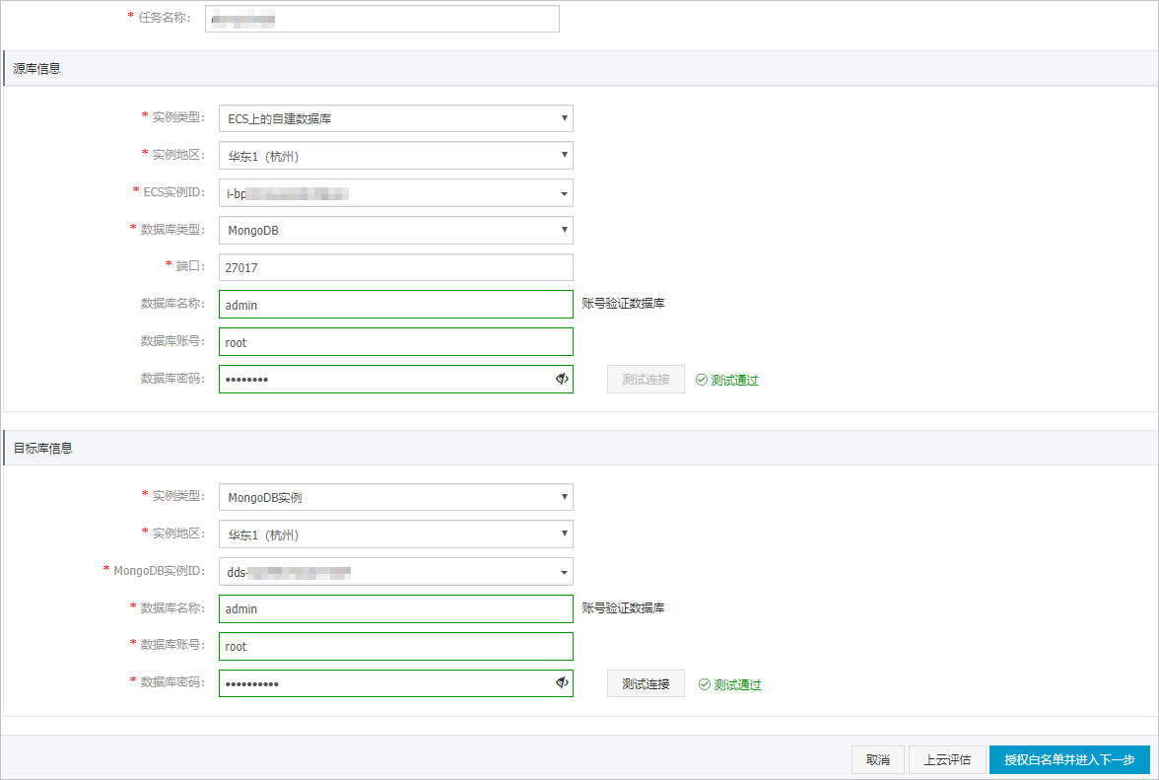Open source 实例地区 dropdown showing 华东1（杭州）
Viewport: 1159px width, 780px height.
395,155
